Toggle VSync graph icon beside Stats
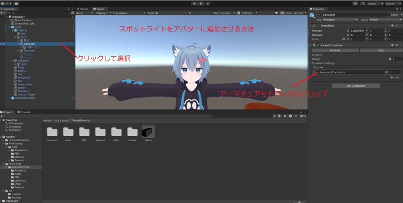 [x=282, y=13]
